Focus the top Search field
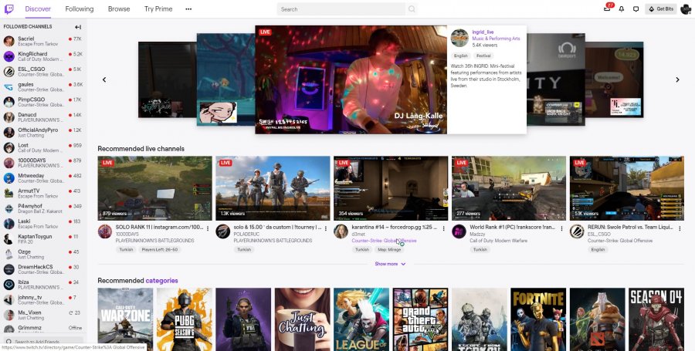The width and height of the screenshot is (695, 351). 341,8
